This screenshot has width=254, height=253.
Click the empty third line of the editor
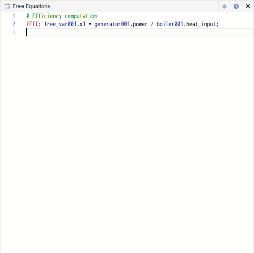pos(127,32)
